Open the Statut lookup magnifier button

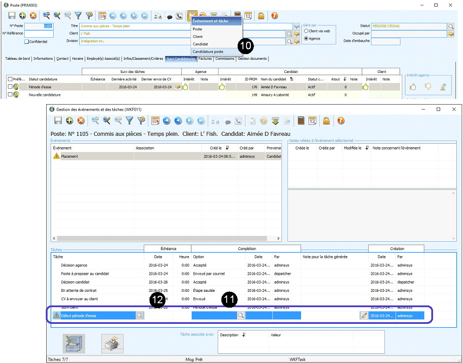pos(451,26)
